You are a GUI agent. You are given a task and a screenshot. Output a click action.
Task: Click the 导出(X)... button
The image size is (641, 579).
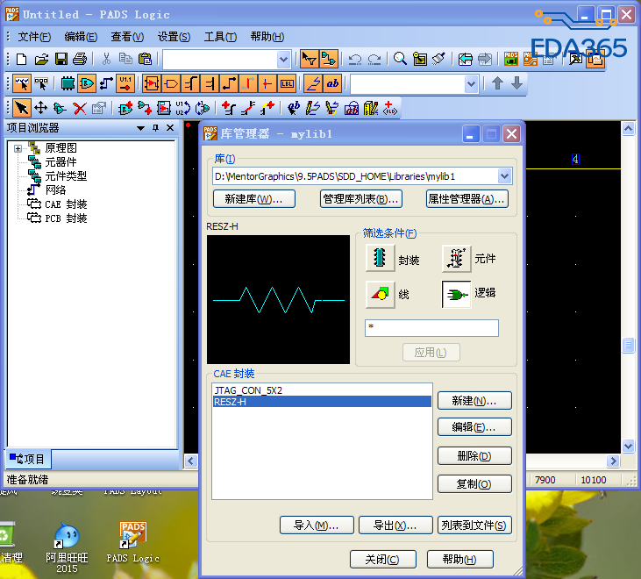coord(395,525)
